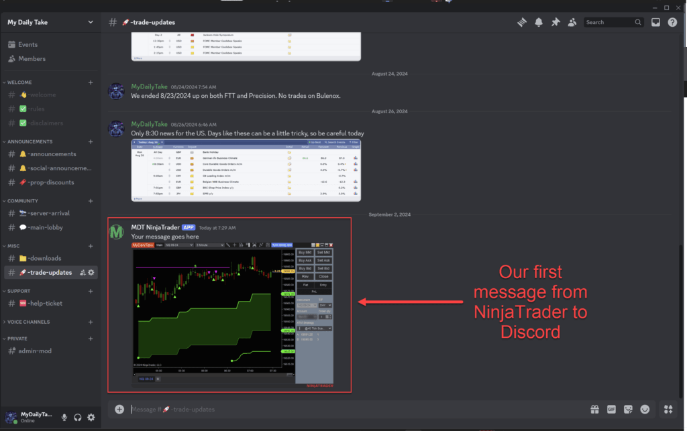Expand the VOICE CHANNELS category

(28, 322)
